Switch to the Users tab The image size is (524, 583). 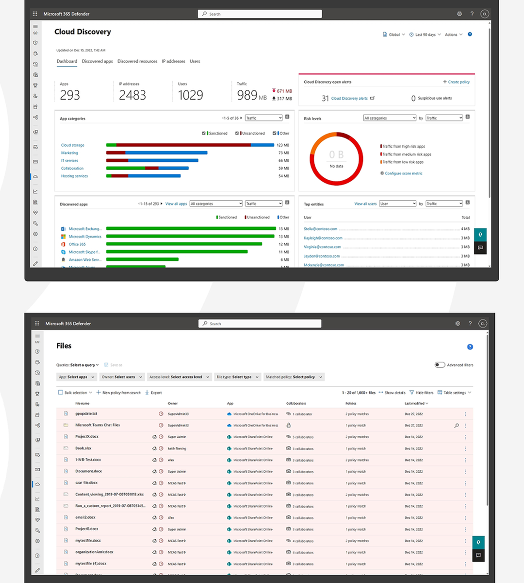coord(195,61)
